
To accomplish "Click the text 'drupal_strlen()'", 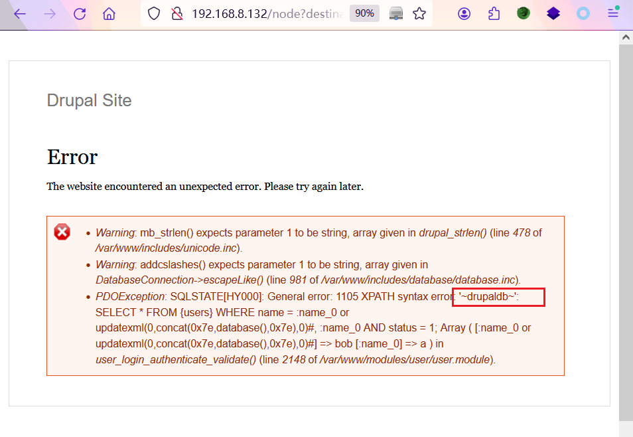I will pos(453,233).
